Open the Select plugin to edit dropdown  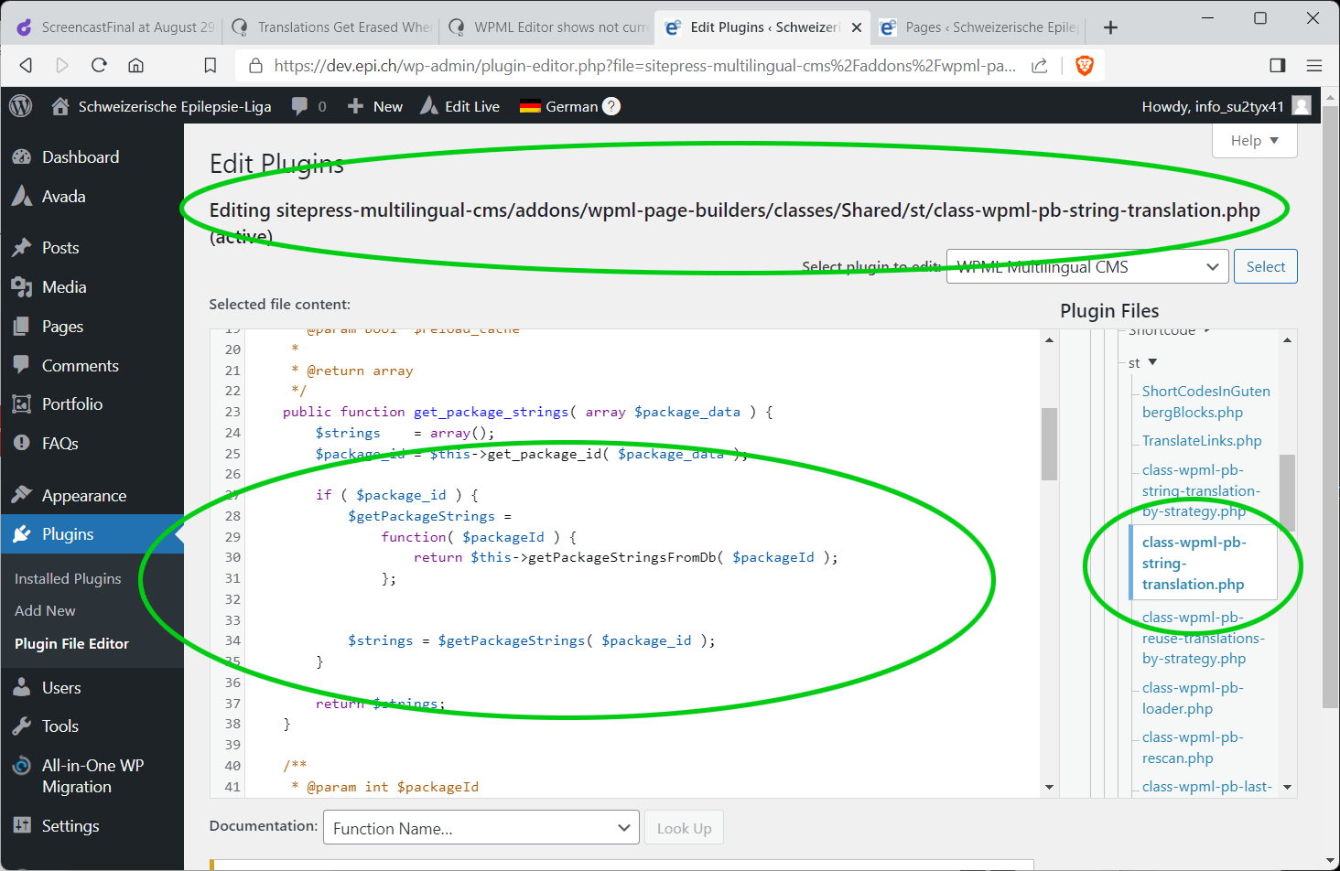point(1087,267)
